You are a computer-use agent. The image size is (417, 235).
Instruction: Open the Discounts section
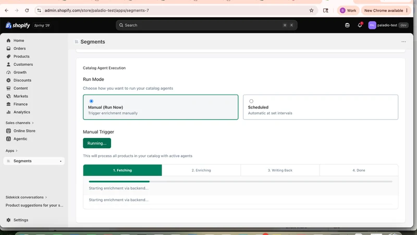click(x=22, y=80)
